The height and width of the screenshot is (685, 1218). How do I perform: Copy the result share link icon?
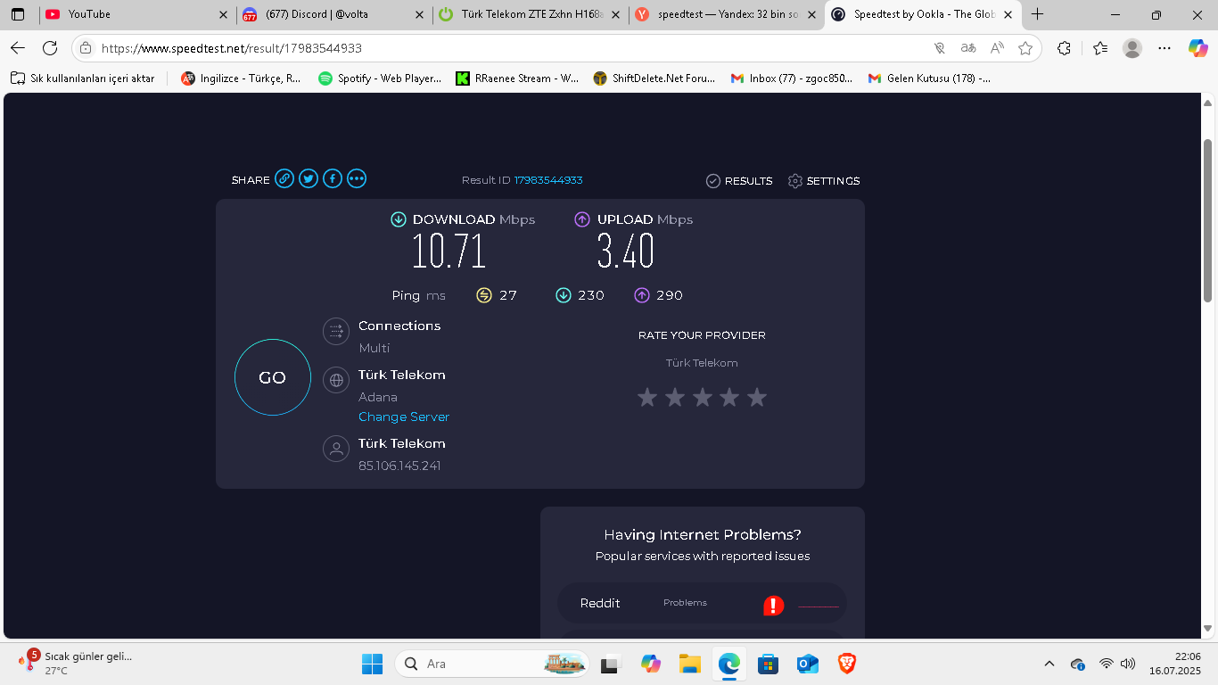click(284, 179)
